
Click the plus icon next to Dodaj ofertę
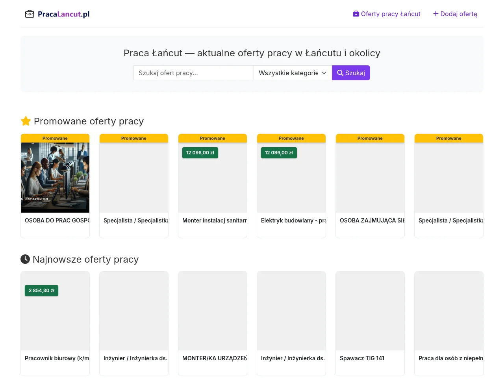pos(436,14)
